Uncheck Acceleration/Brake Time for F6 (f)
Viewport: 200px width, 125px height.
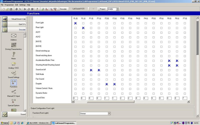(169, 61)
